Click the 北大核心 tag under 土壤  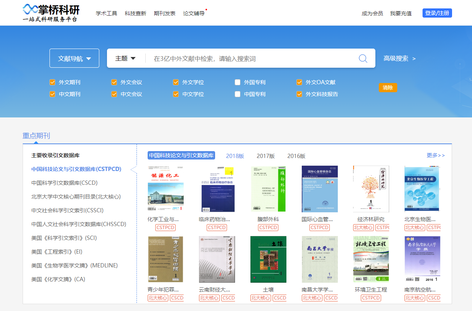[261, 298]
